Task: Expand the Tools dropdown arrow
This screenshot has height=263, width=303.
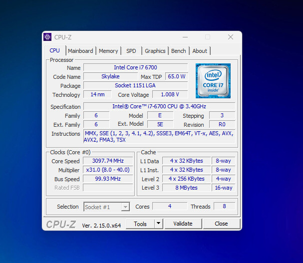Action: click(158, 224)
